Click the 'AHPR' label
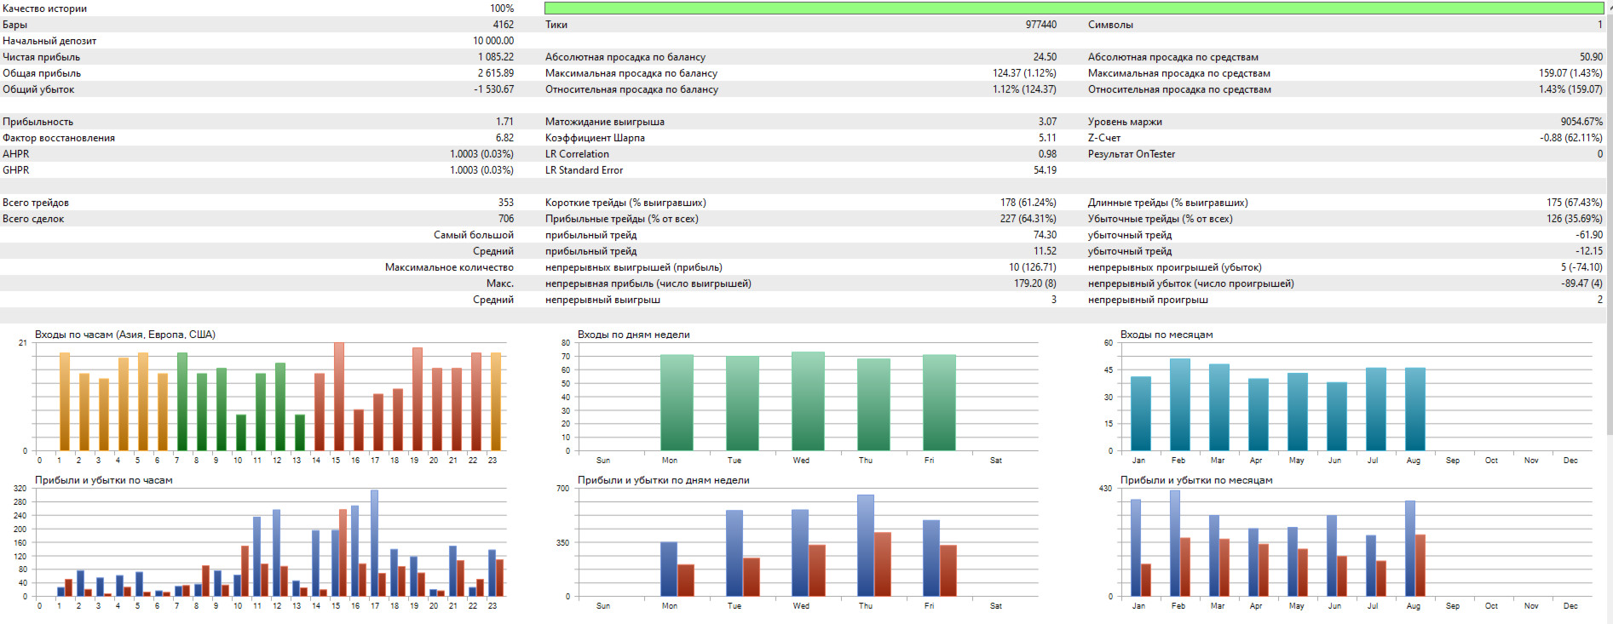 (15, 154)
